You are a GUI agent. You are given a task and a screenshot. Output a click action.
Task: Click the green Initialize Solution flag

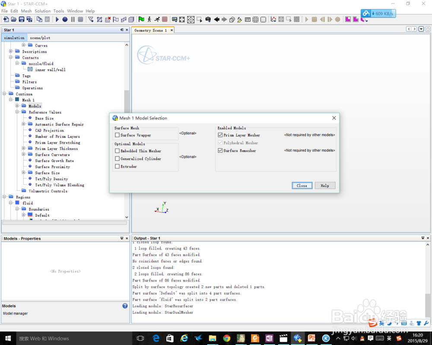pos(141,19)
